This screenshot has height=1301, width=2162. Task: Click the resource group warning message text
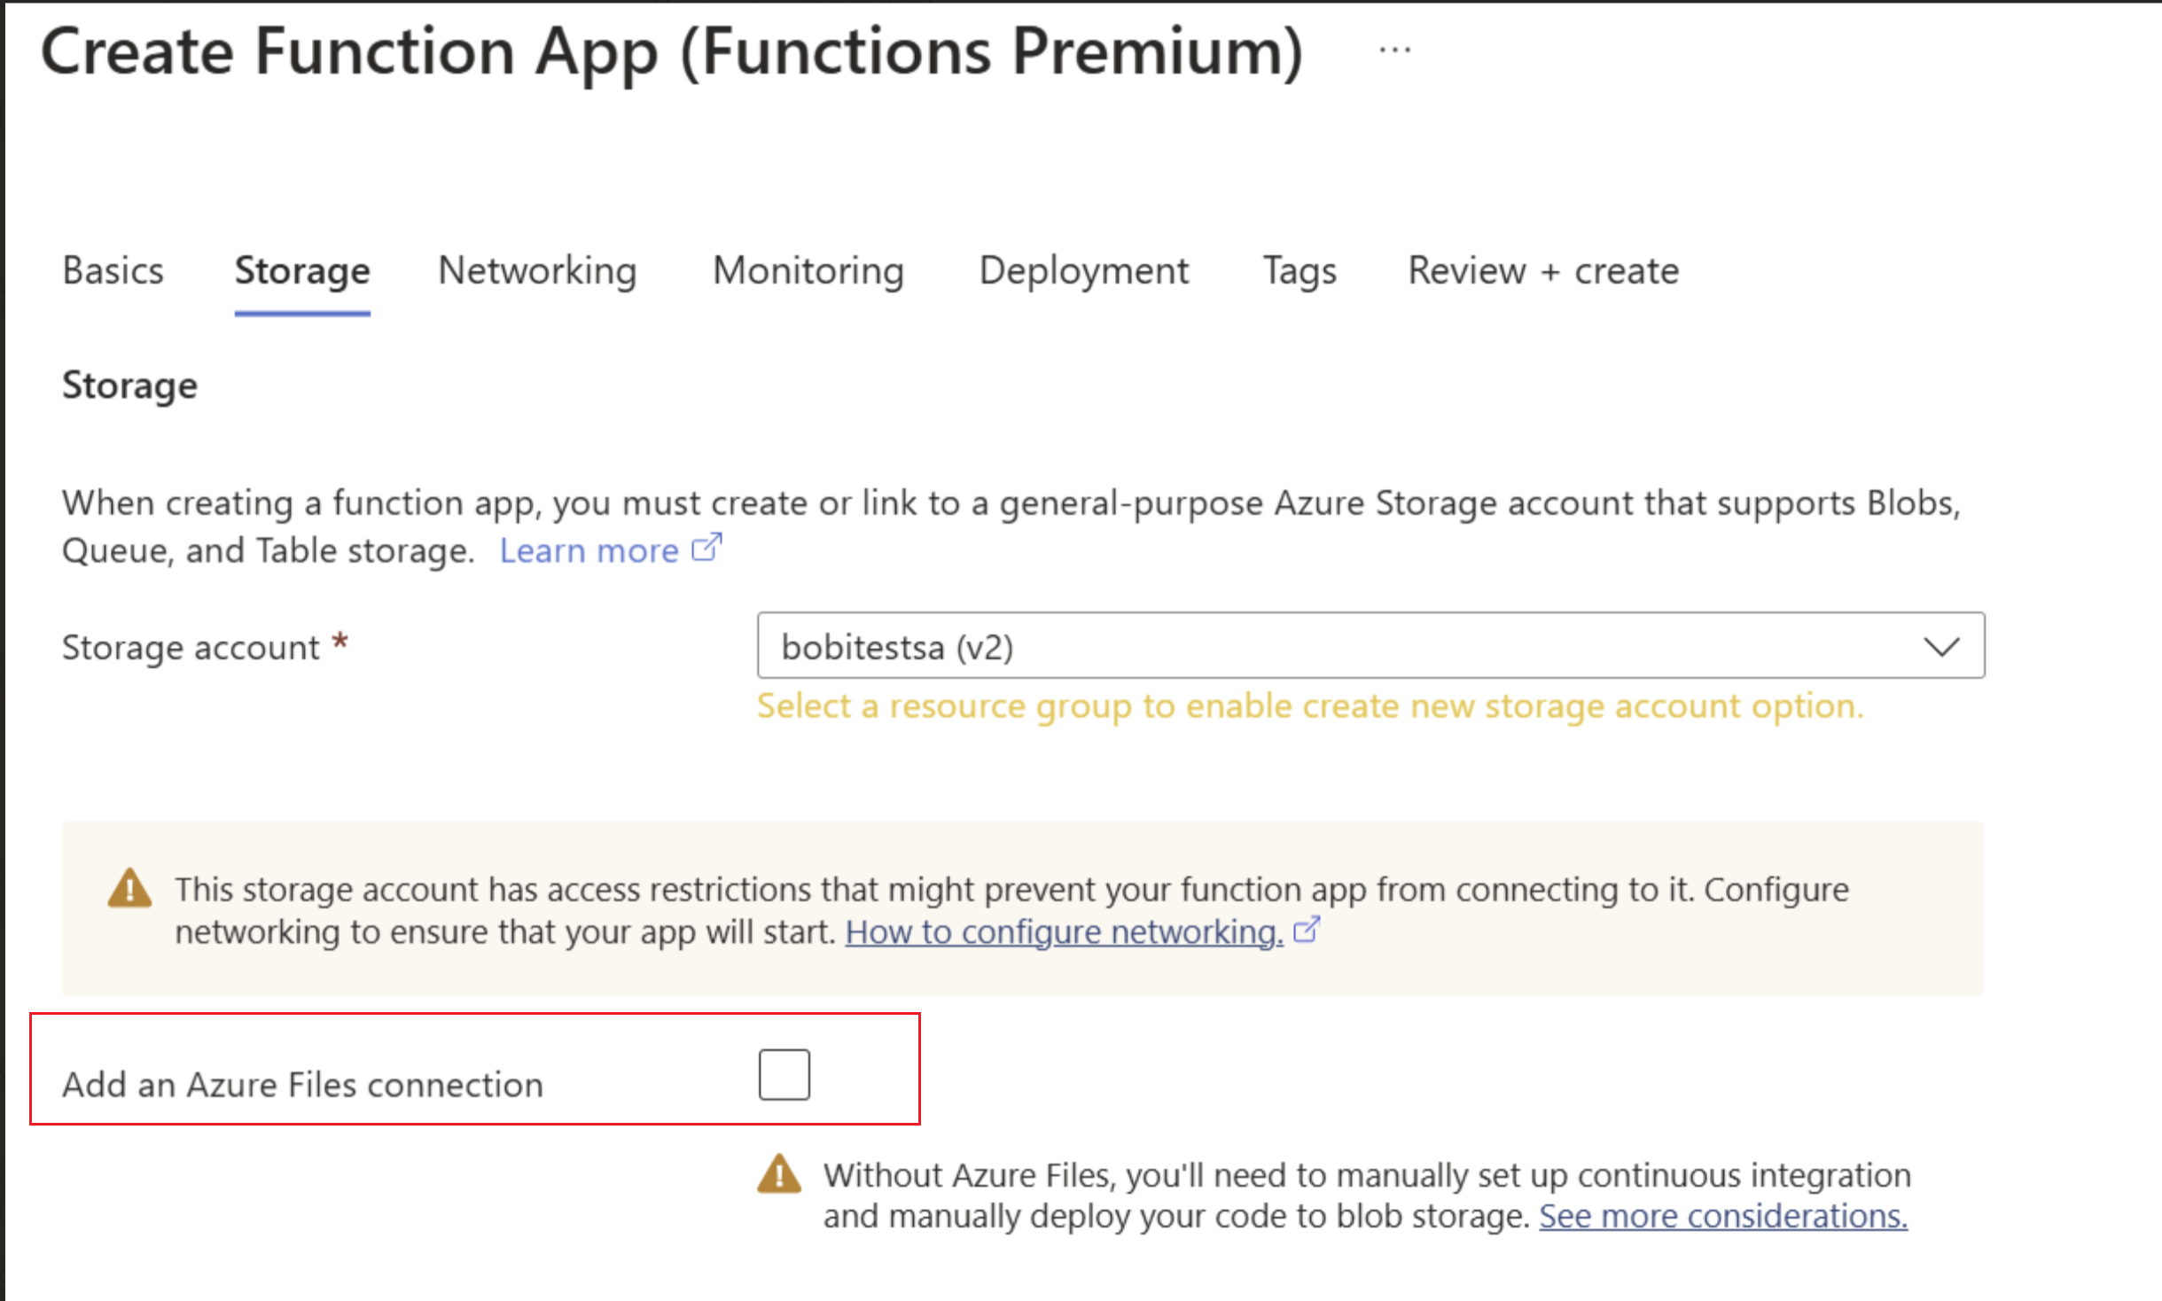click(1309, 705)
